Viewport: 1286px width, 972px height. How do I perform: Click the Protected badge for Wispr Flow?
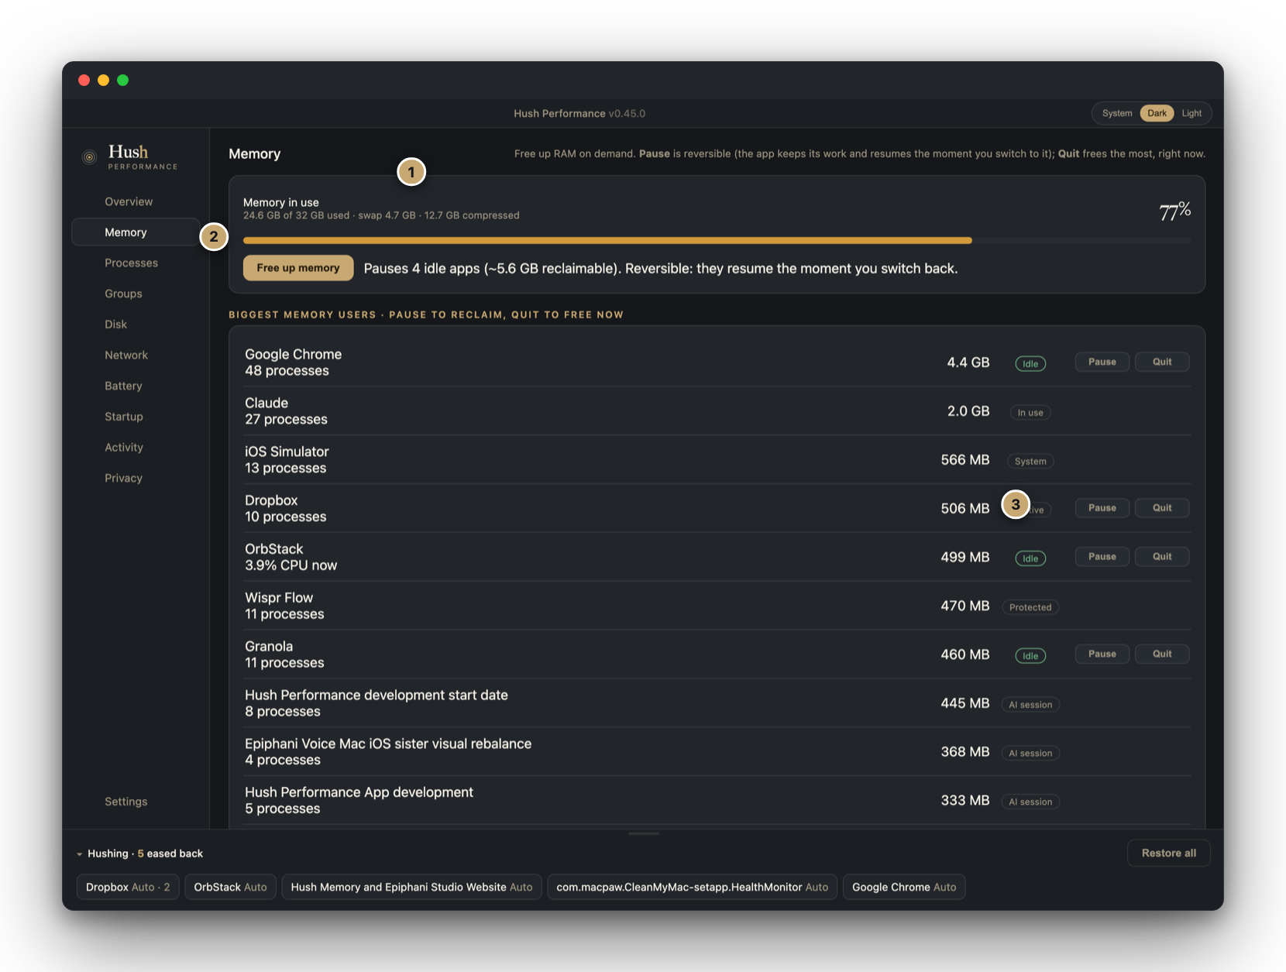pos(1030,607)
